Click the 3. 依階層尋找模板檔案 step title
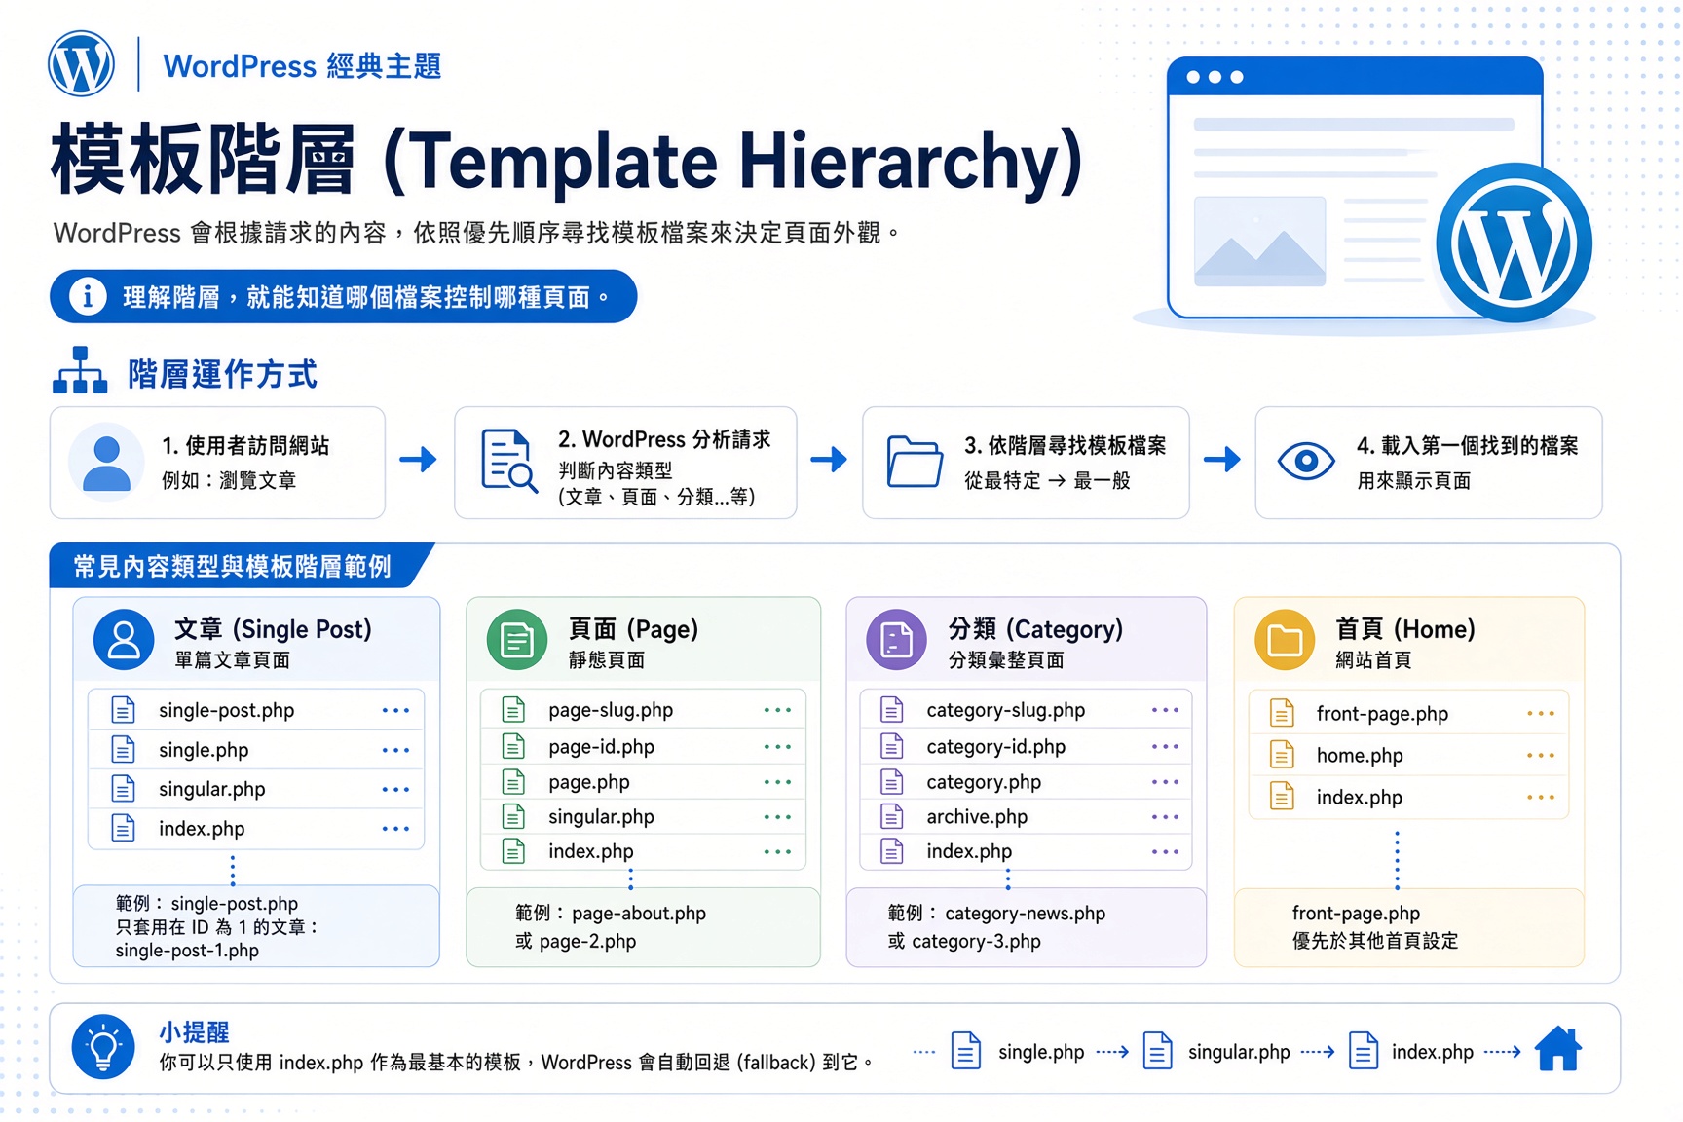The width and height of the screenshot is (1683, 1122). pyautogui.click(x=1066, y=445)
